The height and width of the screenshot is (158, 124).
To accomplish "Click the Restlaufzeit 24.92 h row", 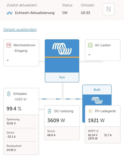I will pyautogui.click(x=21, y=148).
